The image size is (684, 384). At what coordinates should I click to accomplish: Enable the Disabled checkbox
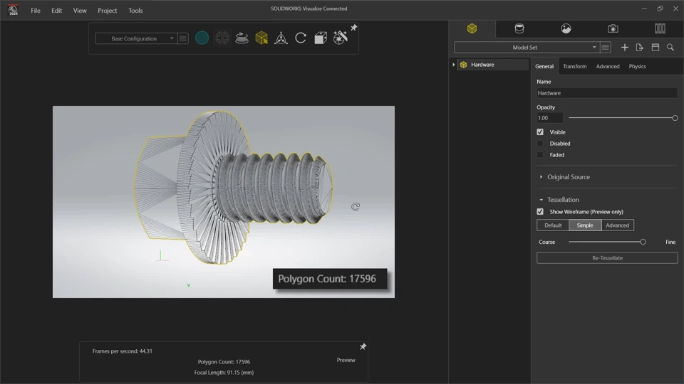pyautogui.click(x=540, y=144)
